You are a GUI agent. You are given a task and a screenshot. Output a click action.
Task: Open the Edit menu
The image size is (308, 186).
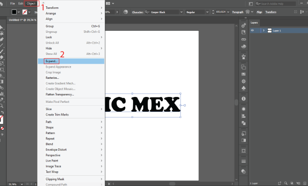point(21,3)
